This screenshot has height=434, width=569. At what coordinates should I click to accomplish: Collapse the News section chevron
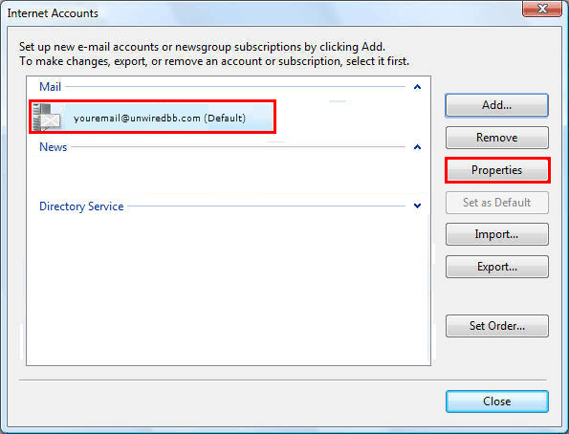[417, 147]
